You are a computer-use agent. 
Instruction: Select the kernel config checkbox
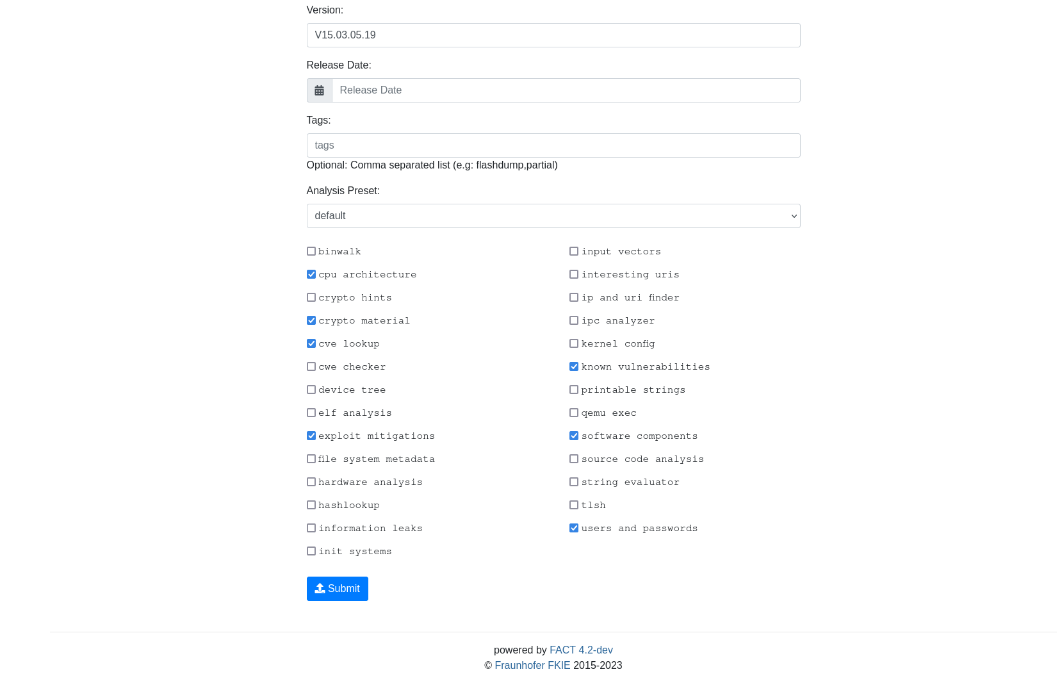574,344
